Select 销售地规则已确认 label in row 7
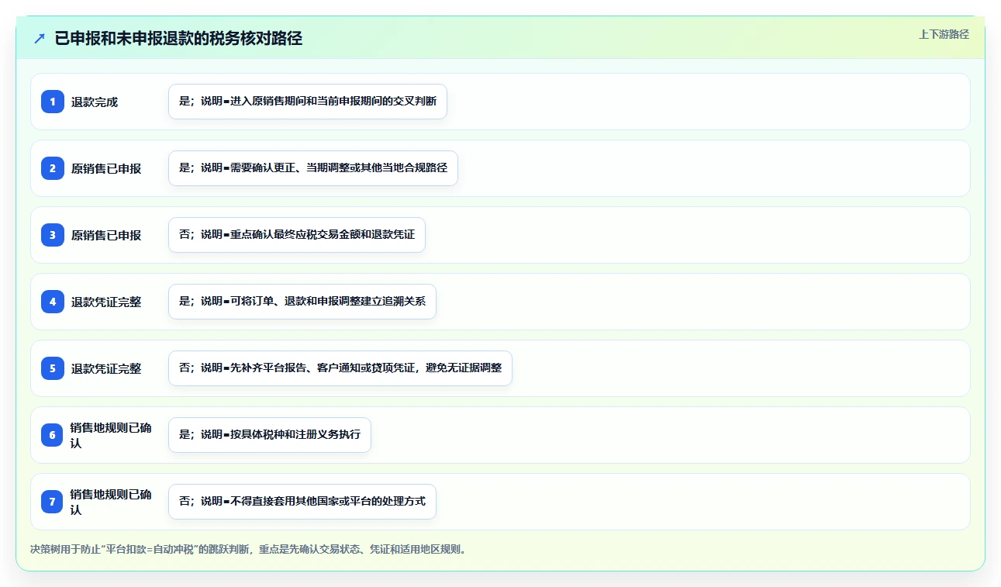The width and height of the screenshot is (1001, 587). tap(111, 502)
